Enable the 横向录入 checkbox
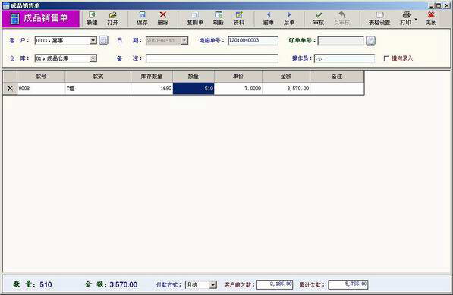 [x=386, y=58]
